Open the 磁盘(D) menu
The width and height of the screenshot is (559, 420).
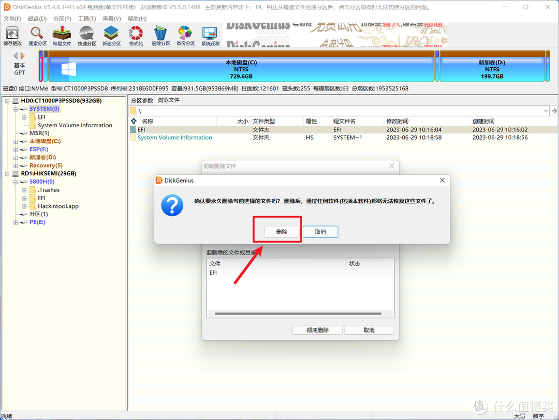point(37,19)
